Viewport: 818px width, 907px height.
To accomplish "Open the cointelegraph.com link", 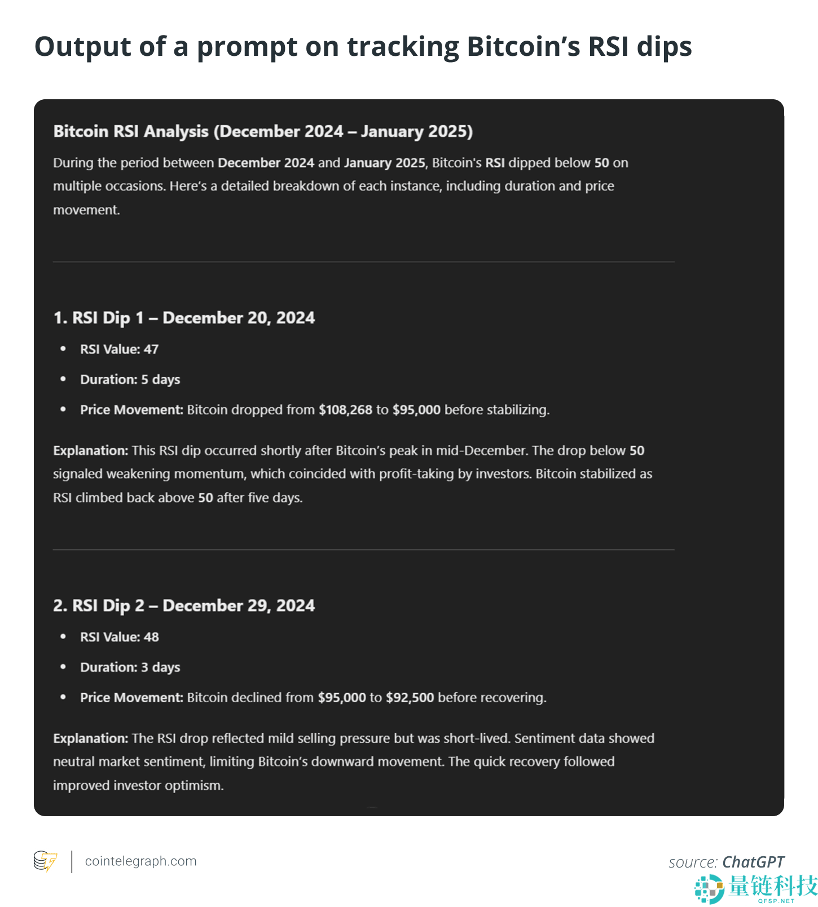I will (x=140, y=861).
